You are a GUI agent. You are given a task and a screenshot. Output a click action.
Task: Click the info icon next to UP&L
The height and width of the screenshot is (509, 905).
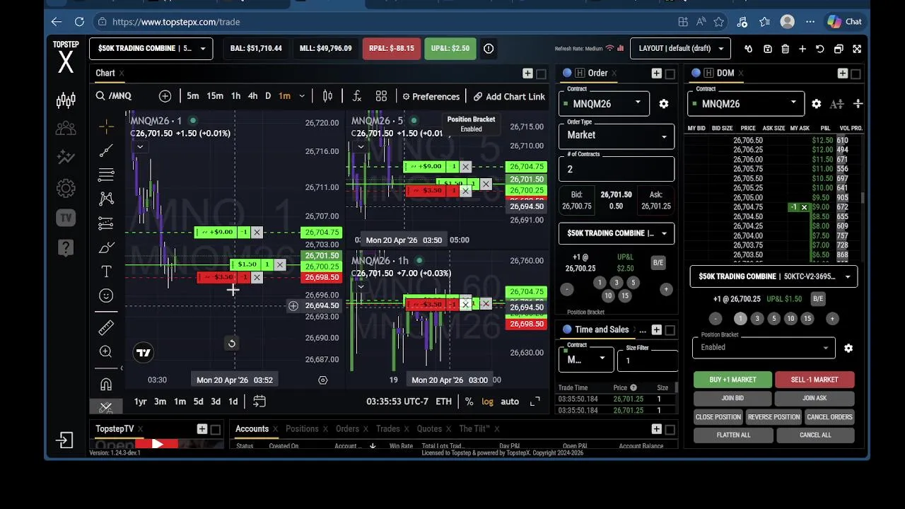489,49
